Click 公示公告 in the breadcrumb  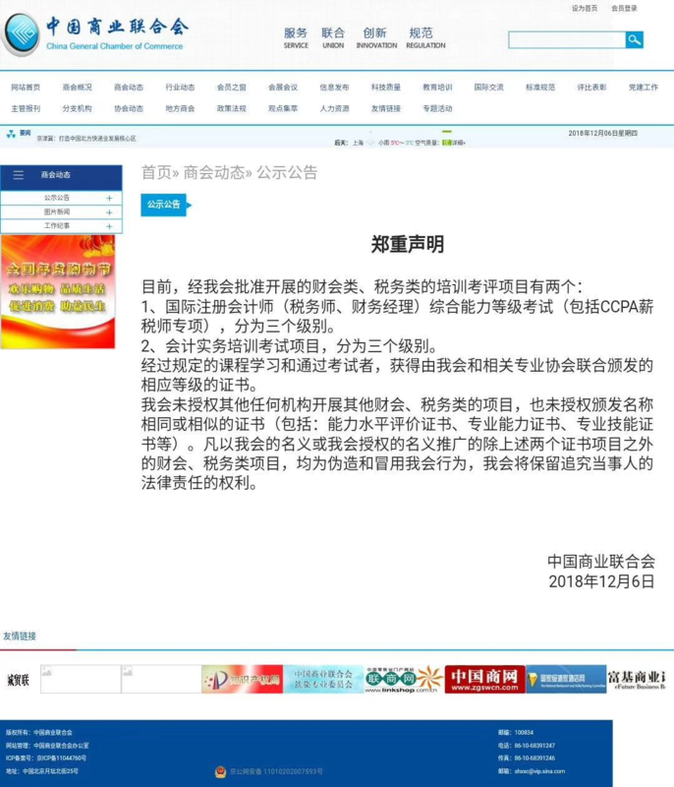point(287,172)
